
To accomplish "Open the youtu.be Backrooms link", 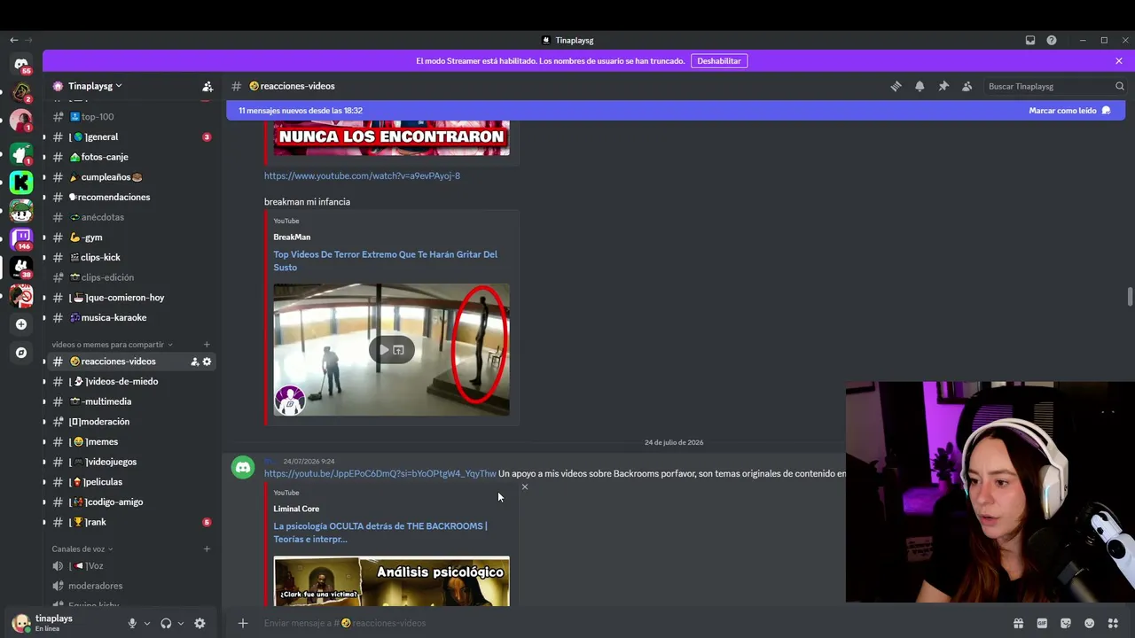I will [380, 473].
